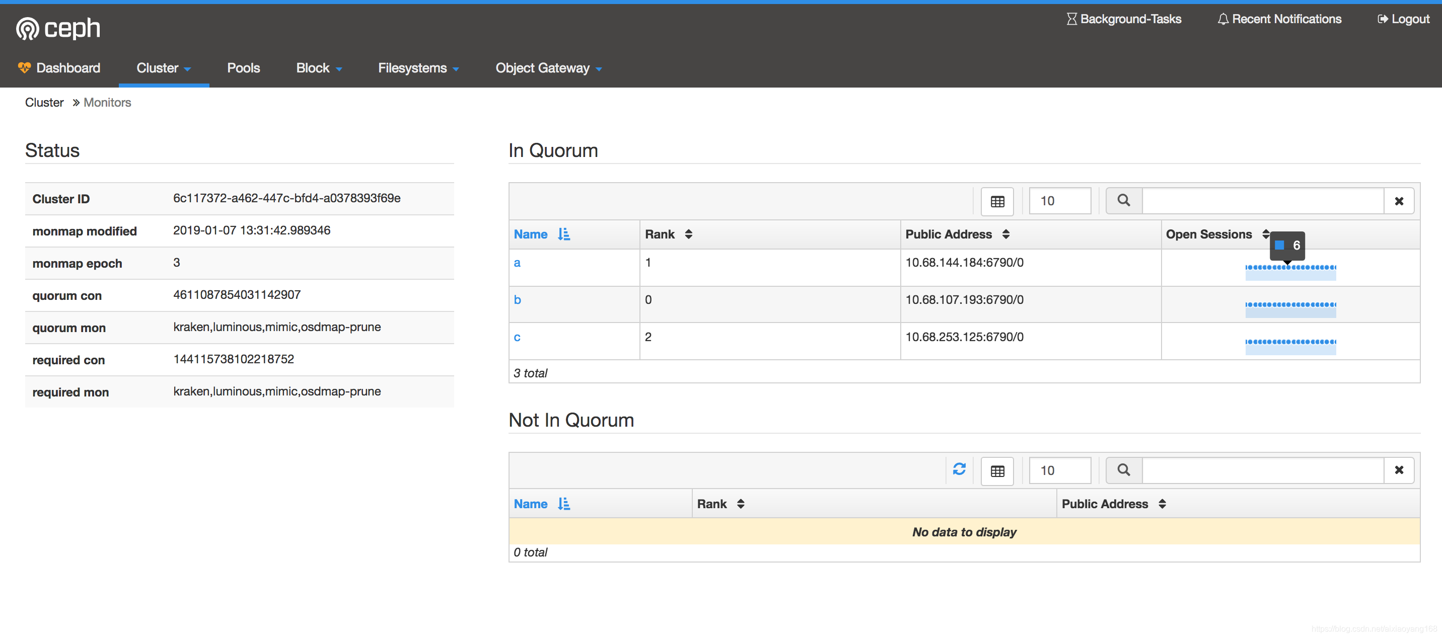Screen dimensions: 1442x638
Task: Click the search magnifier icon in Quorum table
Action: (x=1122, y=200)
